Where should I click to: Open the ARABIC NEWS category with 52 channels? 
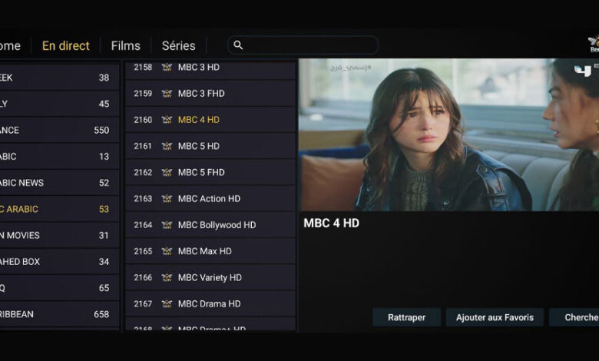pos(59,183)
